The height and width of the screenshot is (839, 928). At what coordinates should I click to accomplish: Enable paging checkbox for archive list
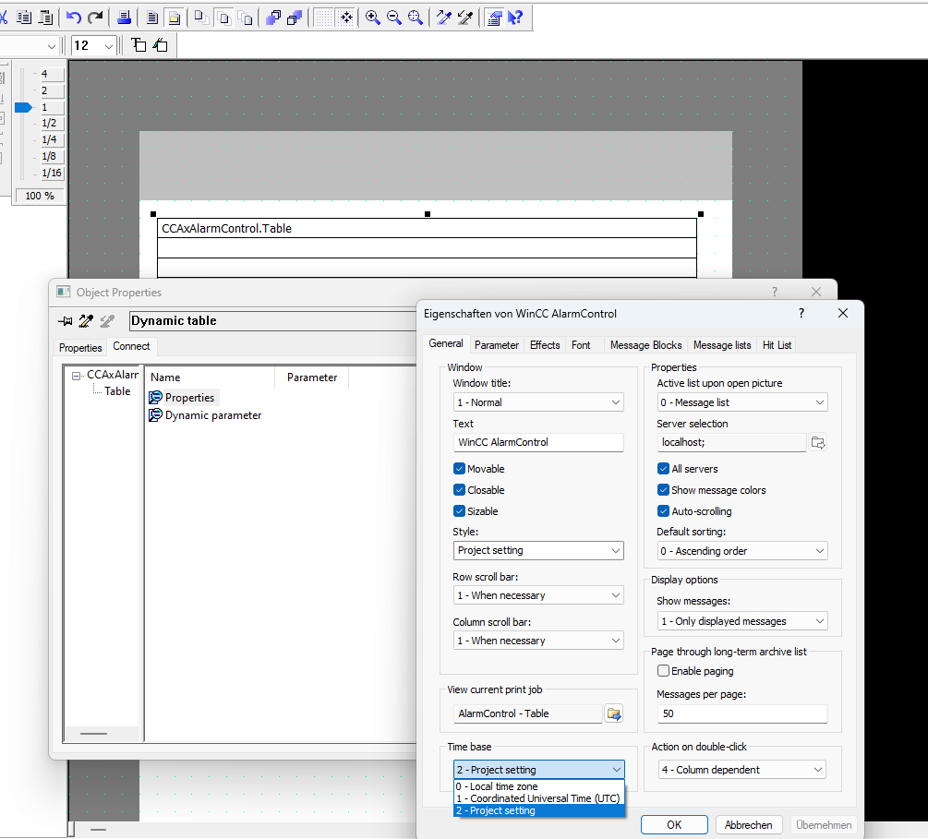(663, 671)
